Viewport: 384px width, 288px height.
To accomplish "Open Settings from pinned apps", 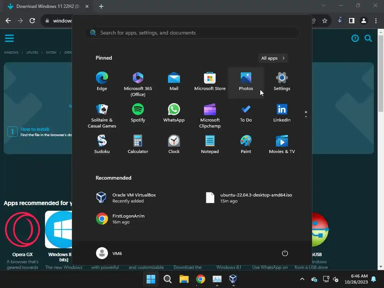I will coord(282,82).
